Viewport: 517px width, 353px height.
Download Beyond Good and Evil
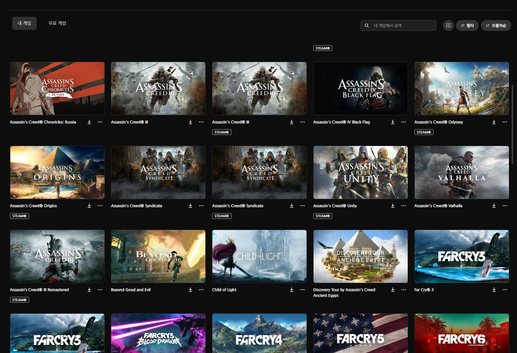(x=190, y=290)
